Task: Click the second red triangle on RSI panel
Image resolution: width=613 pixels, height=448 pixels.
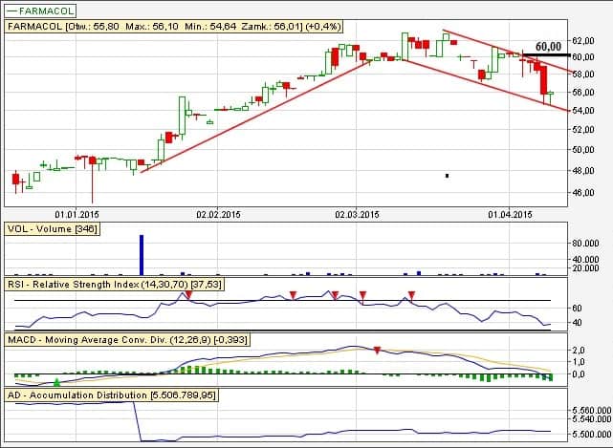Action: click(x=294, y=294)
